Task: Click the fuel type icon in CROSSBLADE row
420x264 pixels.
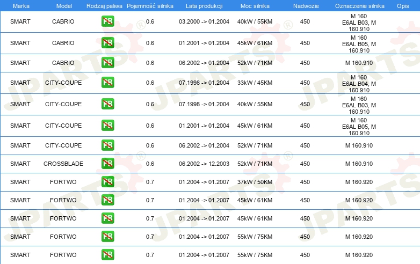Action: point(107,164)
